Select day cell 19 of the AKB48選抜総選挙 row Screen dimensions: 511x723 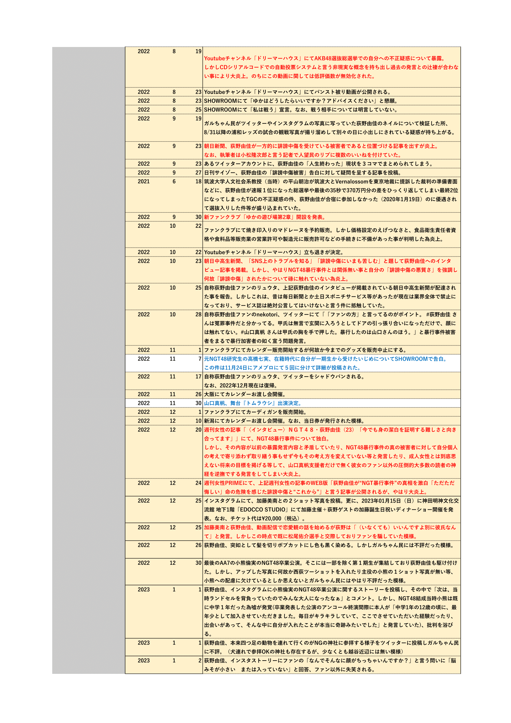(198, 51)
